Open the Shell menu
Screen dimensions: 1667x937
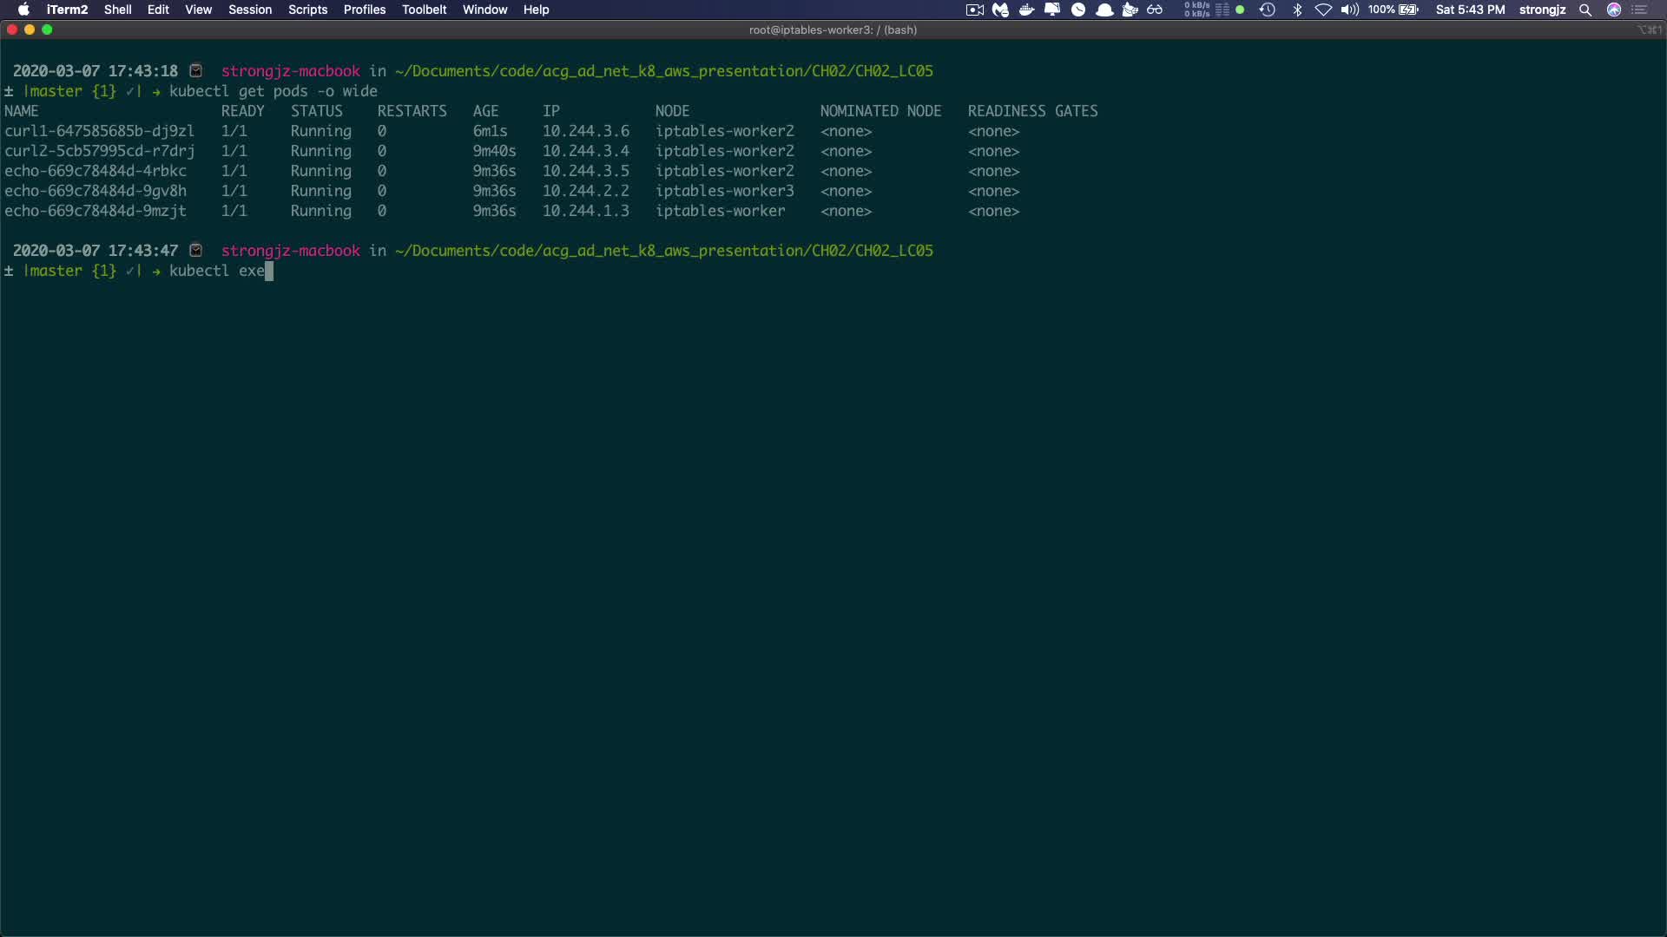tap(117, 10)
